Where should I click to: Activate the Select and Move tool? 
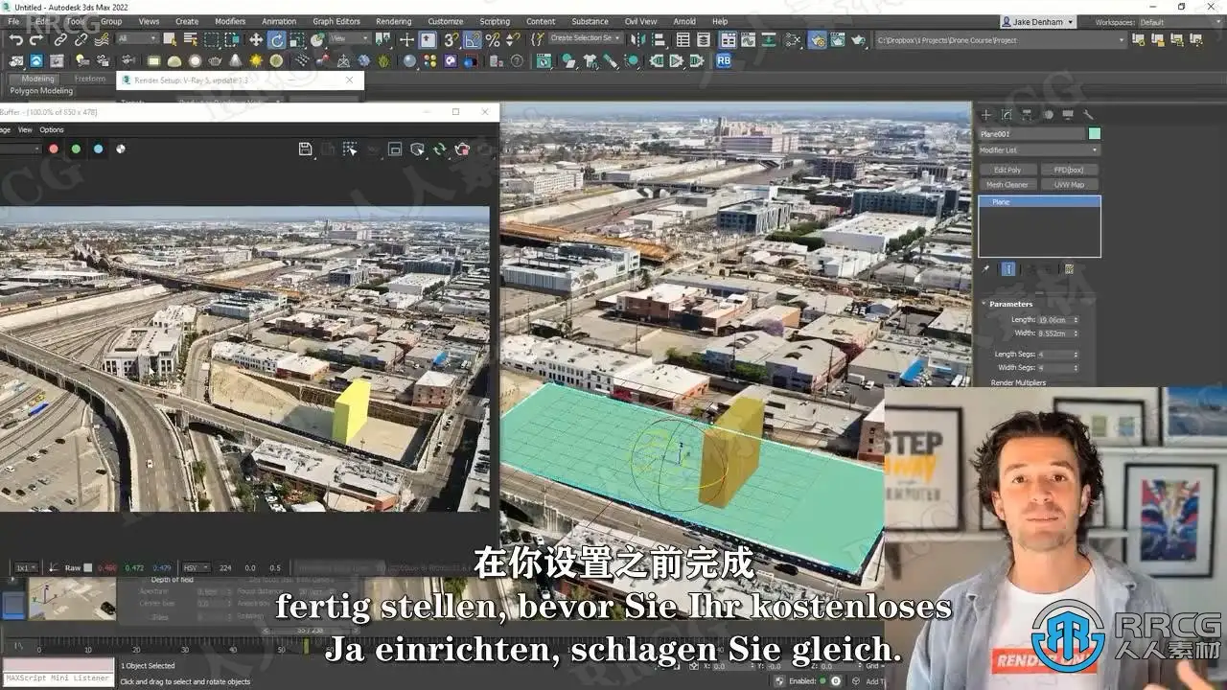click(x=256, y=40)
